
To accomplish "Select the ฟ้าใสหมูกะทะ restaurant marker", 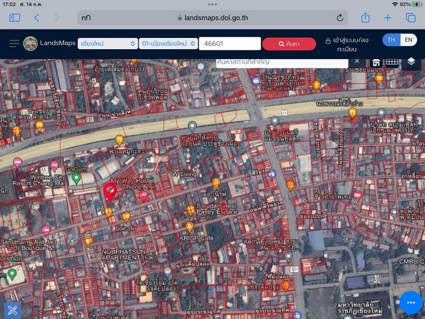I will 120,140.
